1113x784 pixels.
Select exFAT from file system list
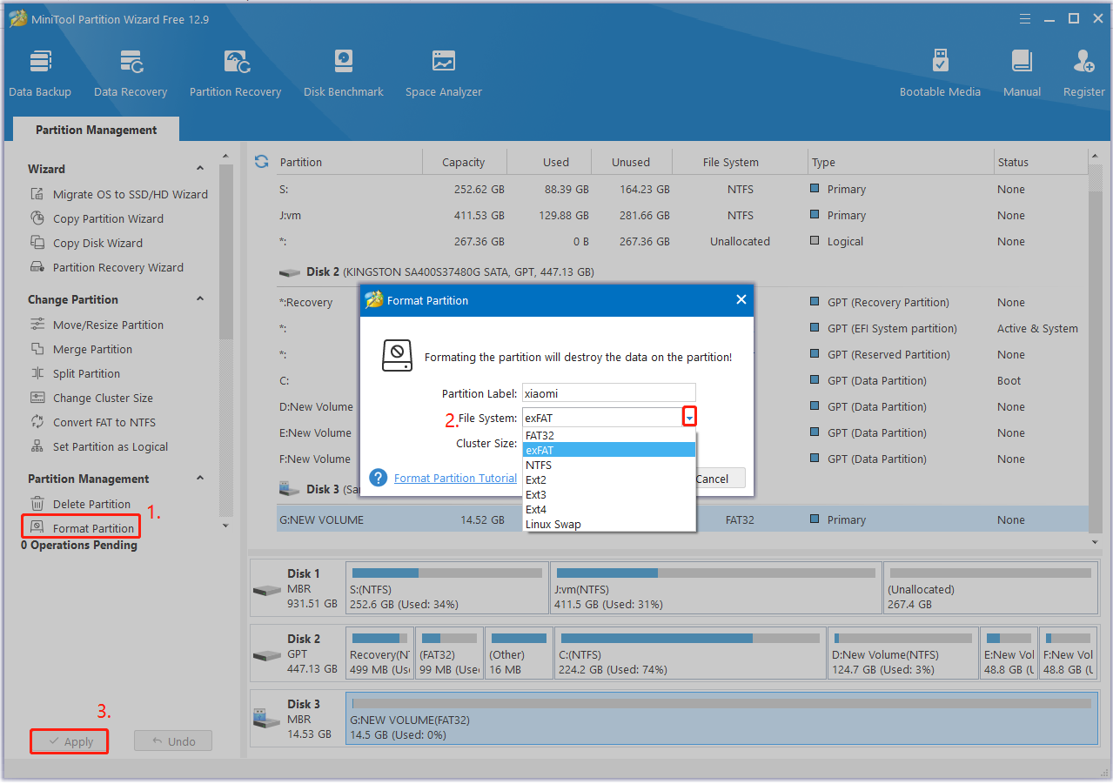[609, 450]
